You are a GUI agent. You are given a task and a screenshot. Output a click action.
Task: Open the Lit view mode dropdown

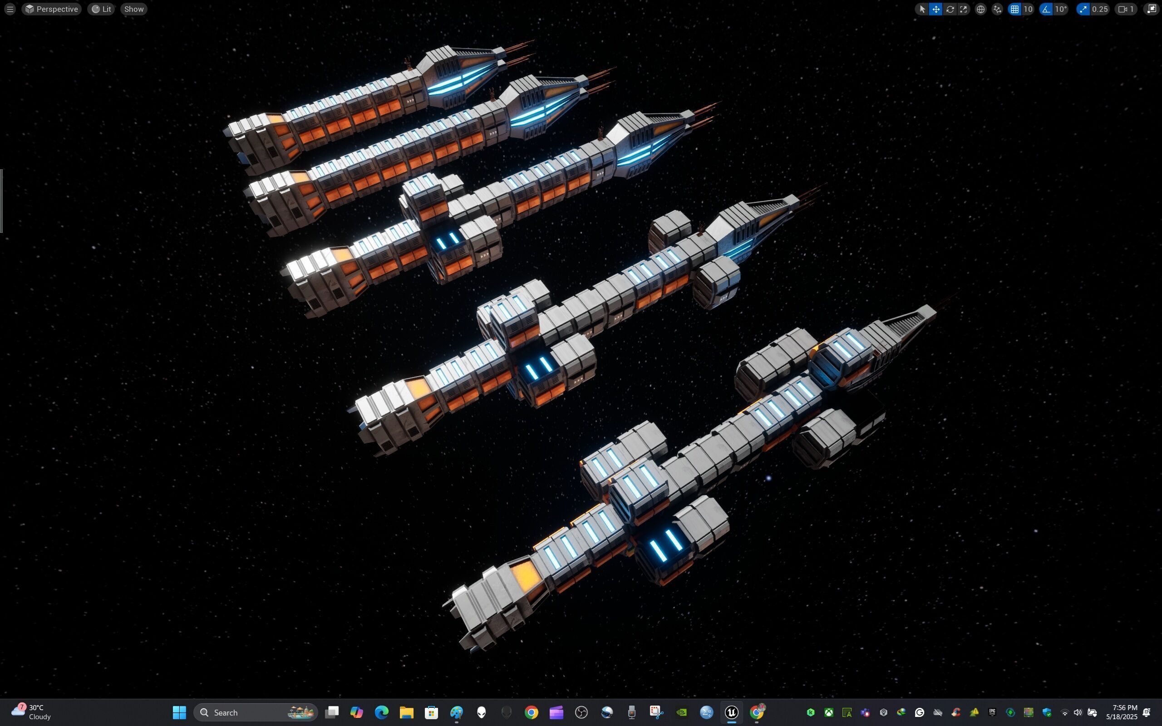click(x=101, y=9)
